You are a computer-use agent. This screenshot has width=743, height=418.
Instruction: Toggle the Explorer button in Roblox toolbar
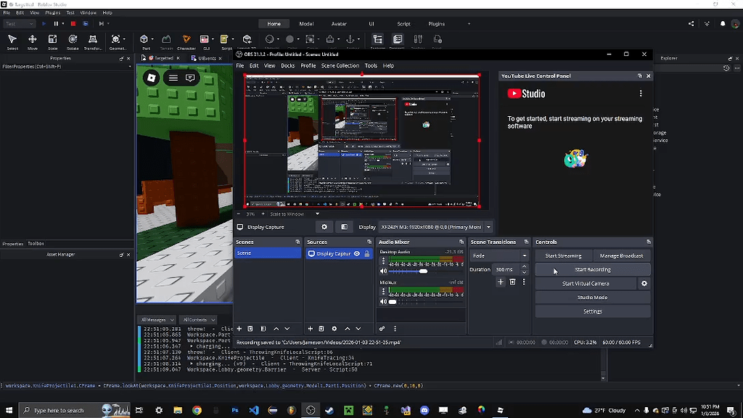[377, 41]
